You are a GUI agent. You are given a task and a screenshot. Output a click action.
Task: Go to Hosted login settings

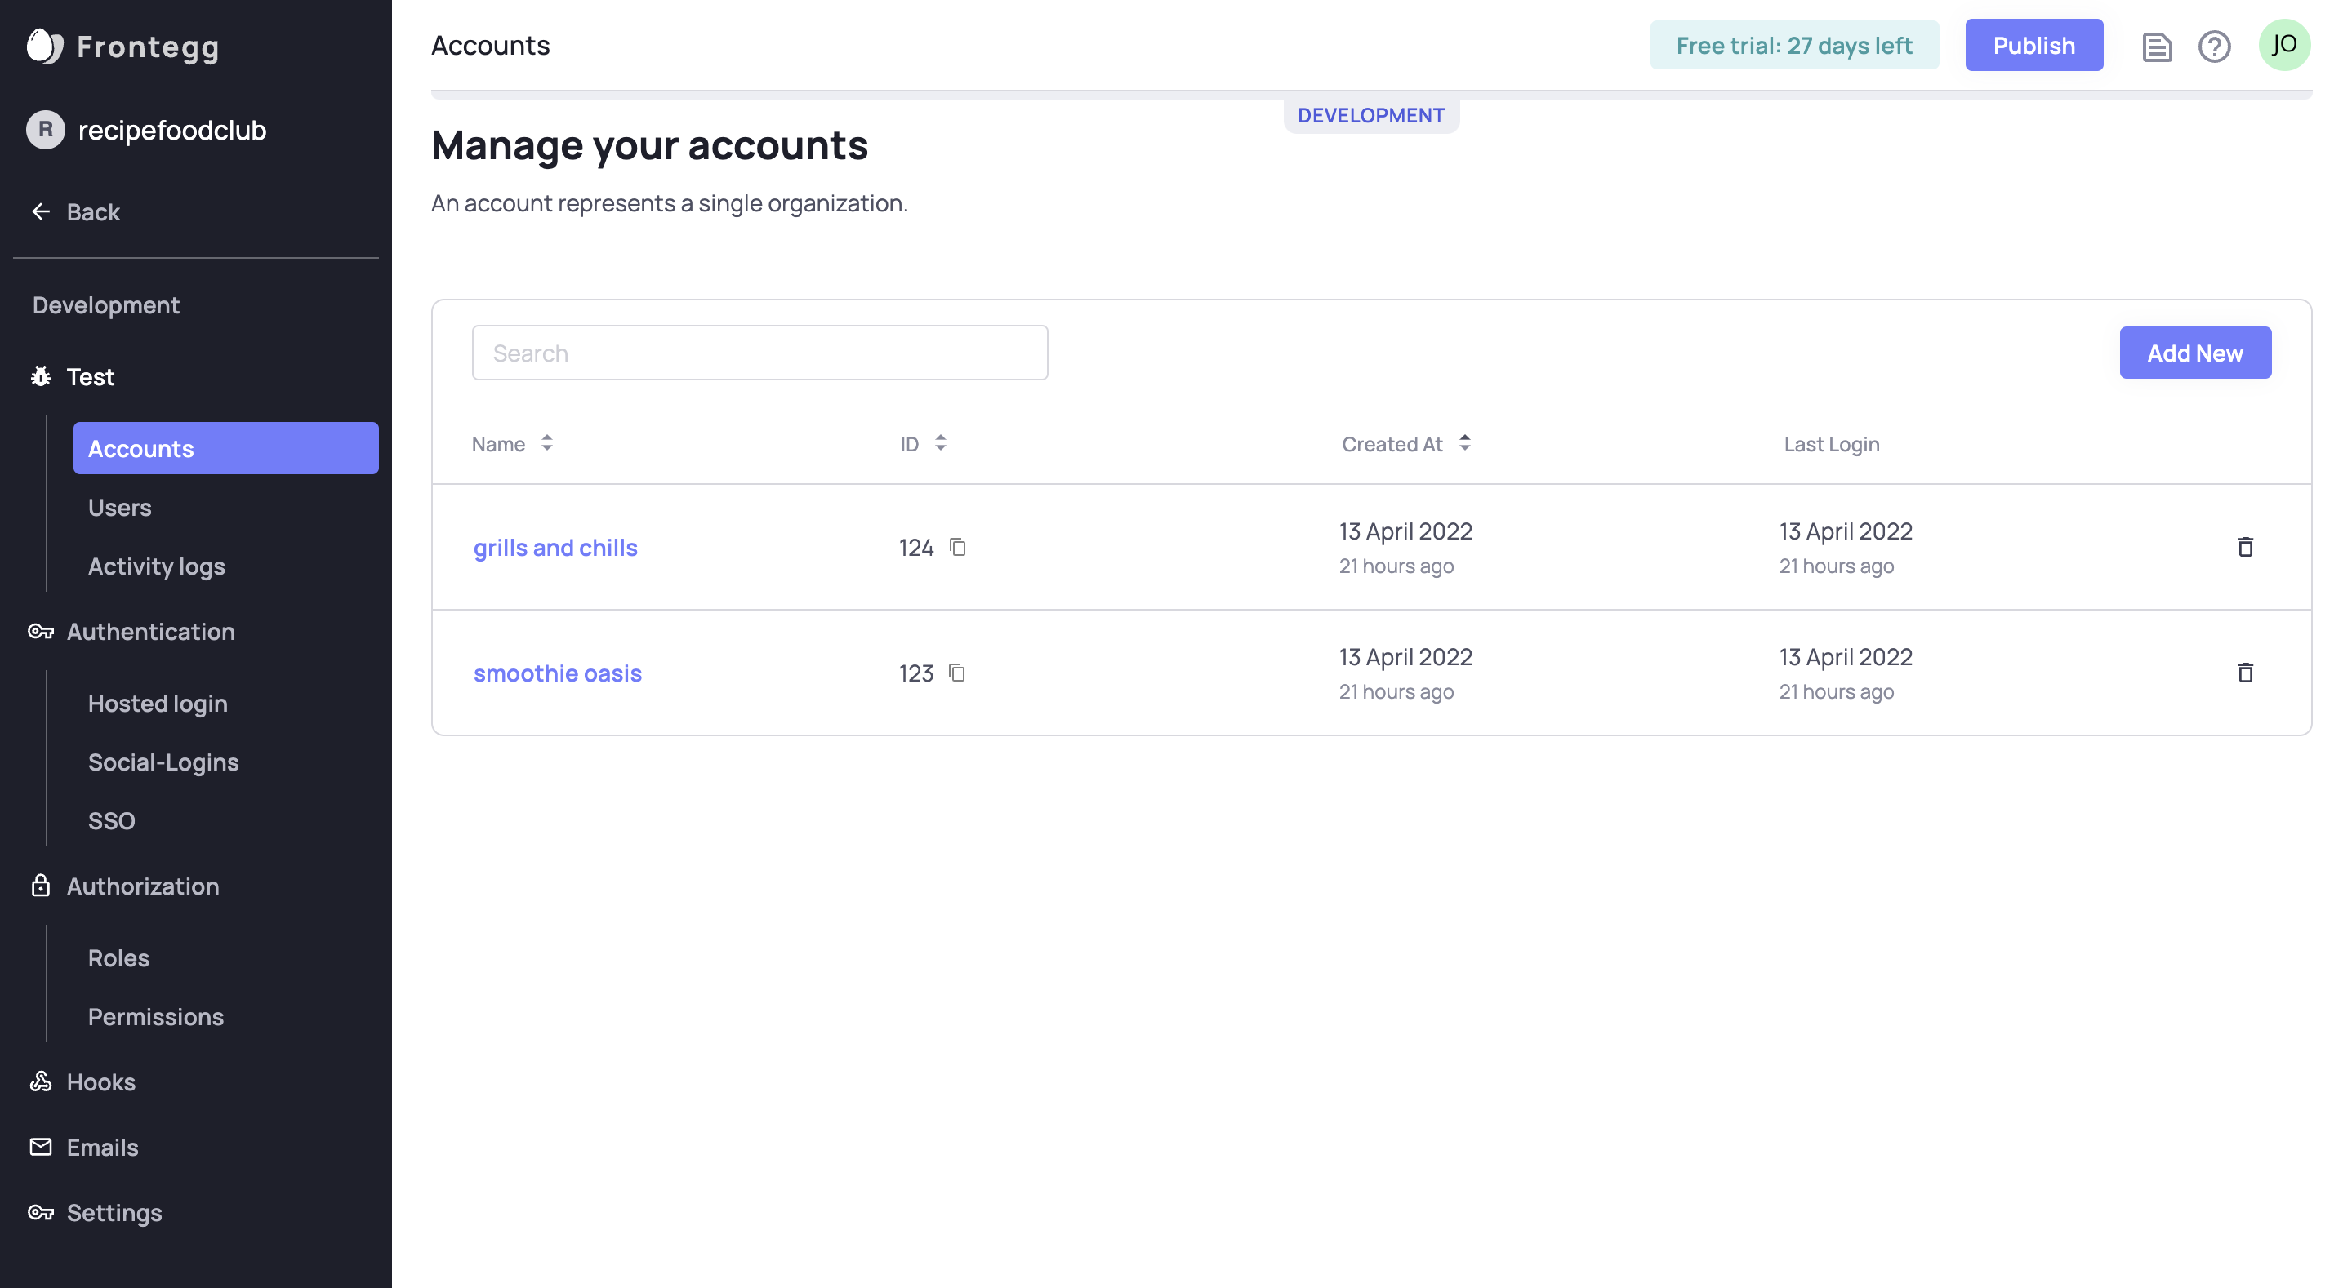158,703
